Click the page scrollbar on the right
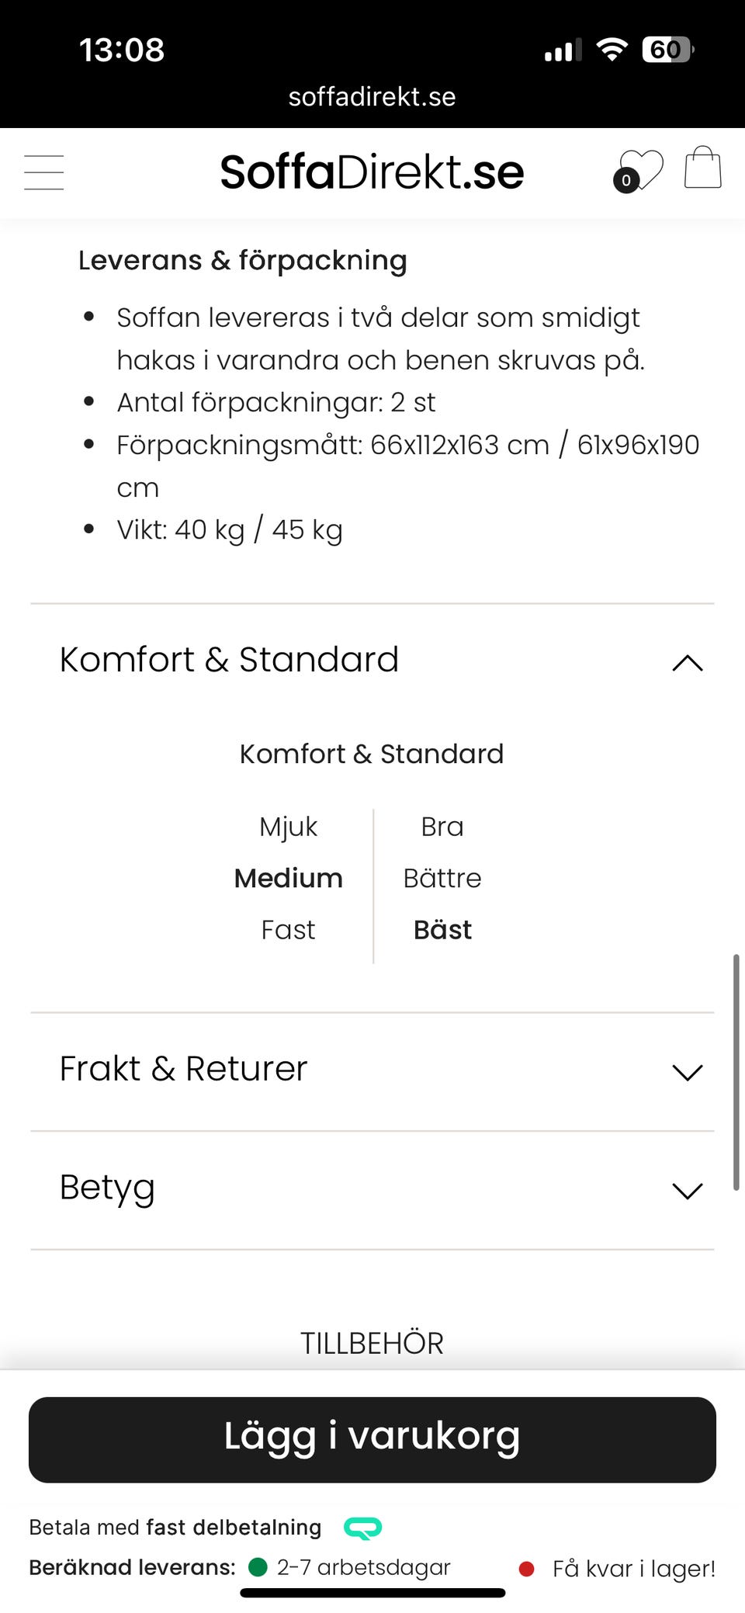Image resolution: width=745 pixels, height=1613 pixels. point(736,1071)
